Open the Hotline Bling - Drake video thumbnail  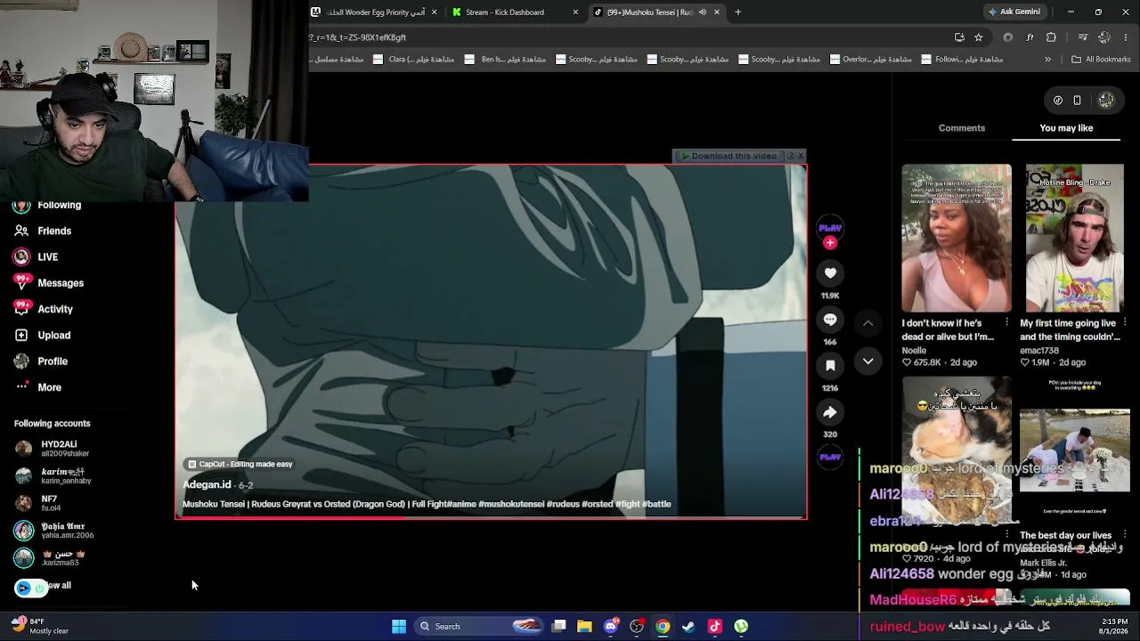1075,238
